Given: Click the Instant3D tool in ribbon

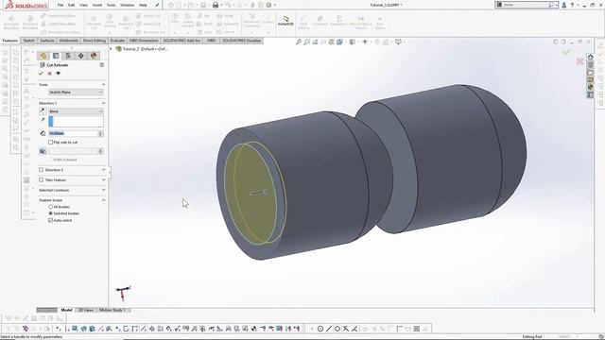Looking at the screenshot, I should tap(285, 21).
